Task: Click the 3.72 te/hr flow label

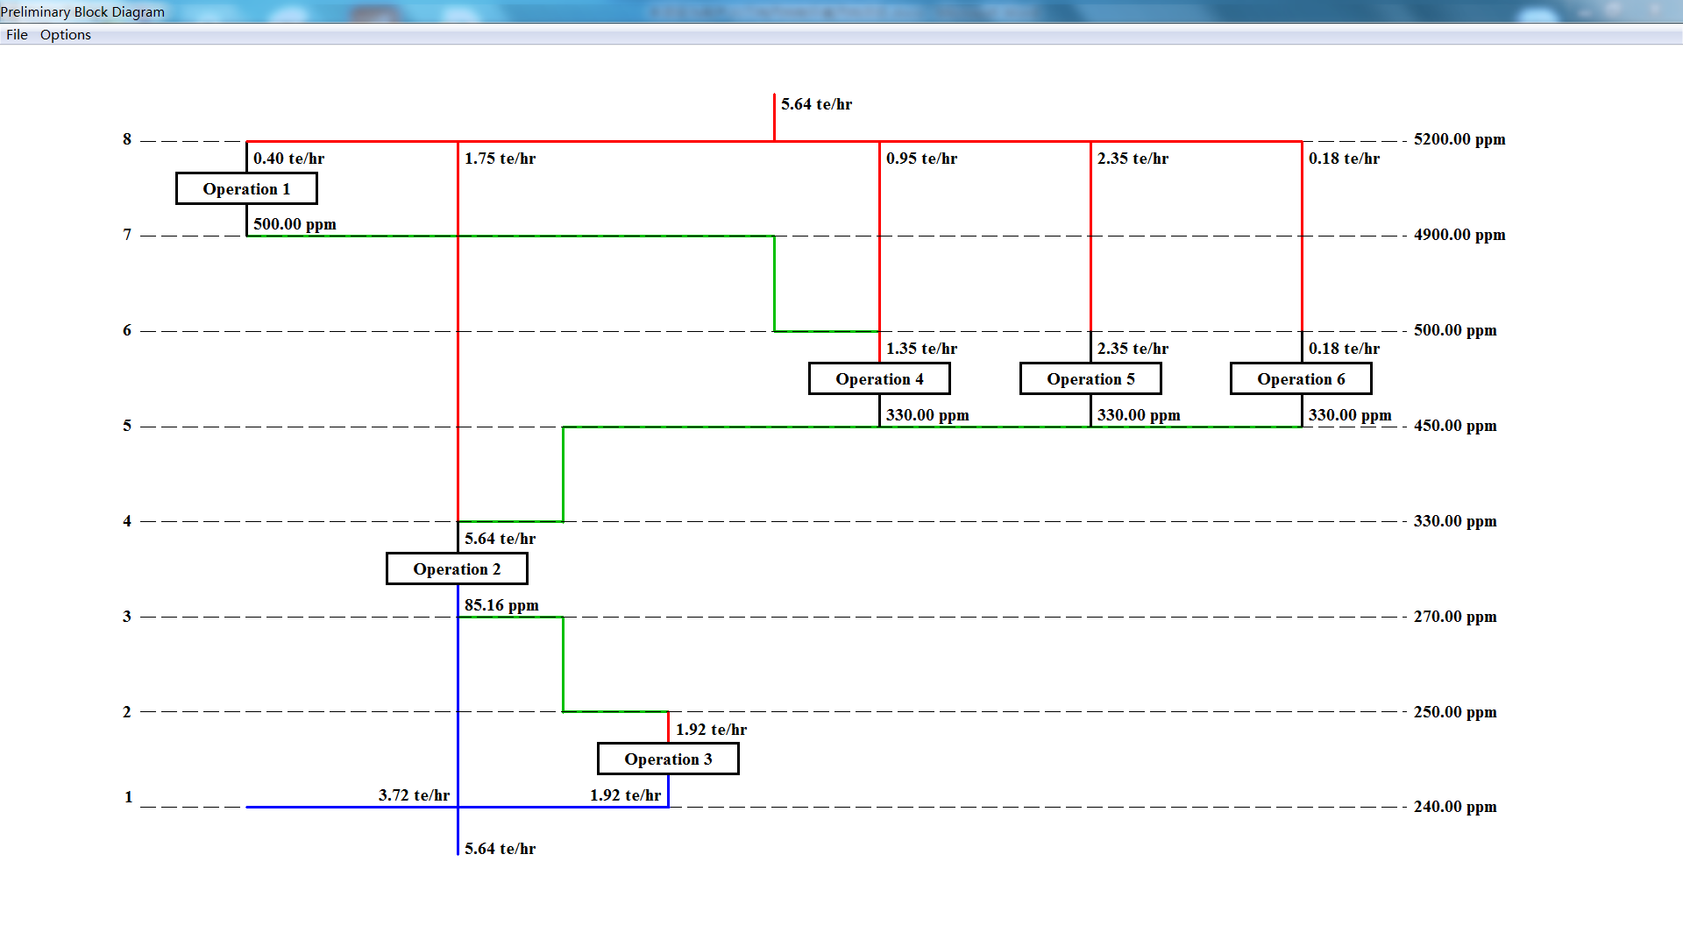Action: (x=414, y=795)
